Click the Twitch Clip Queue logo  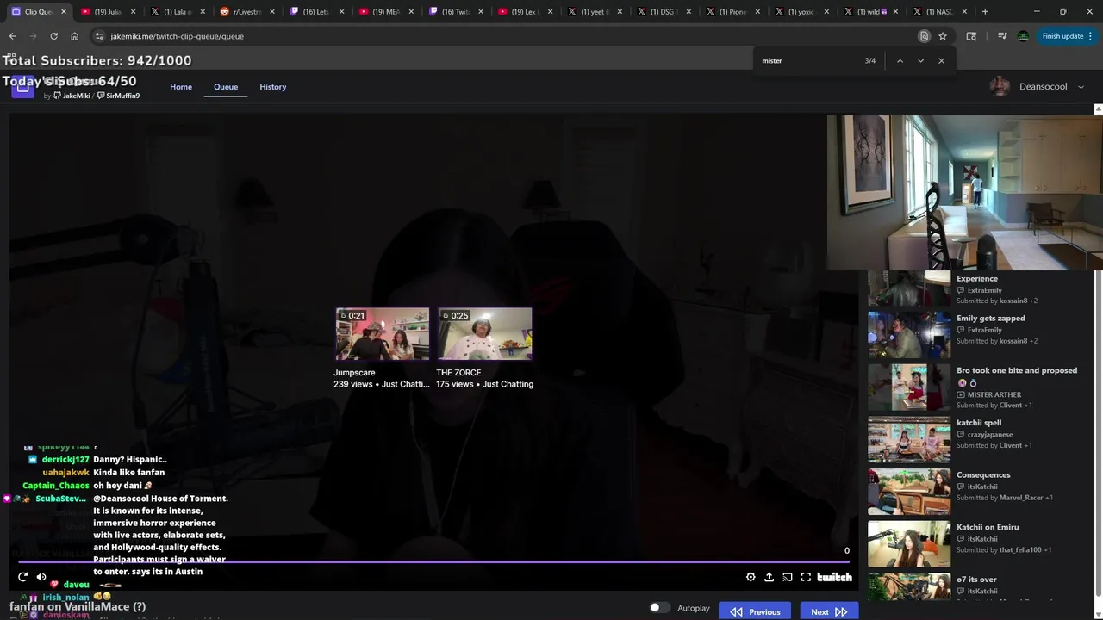click(x=23, y=86)
